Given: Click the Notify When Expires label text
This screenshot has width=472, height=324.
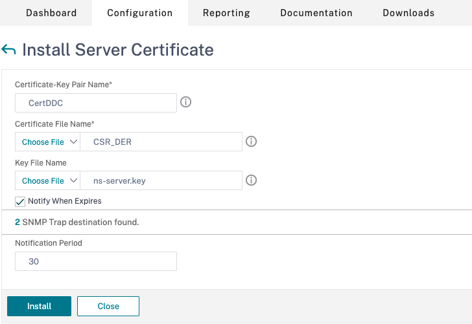Looking at the screenshot, I should click(65, 201).
